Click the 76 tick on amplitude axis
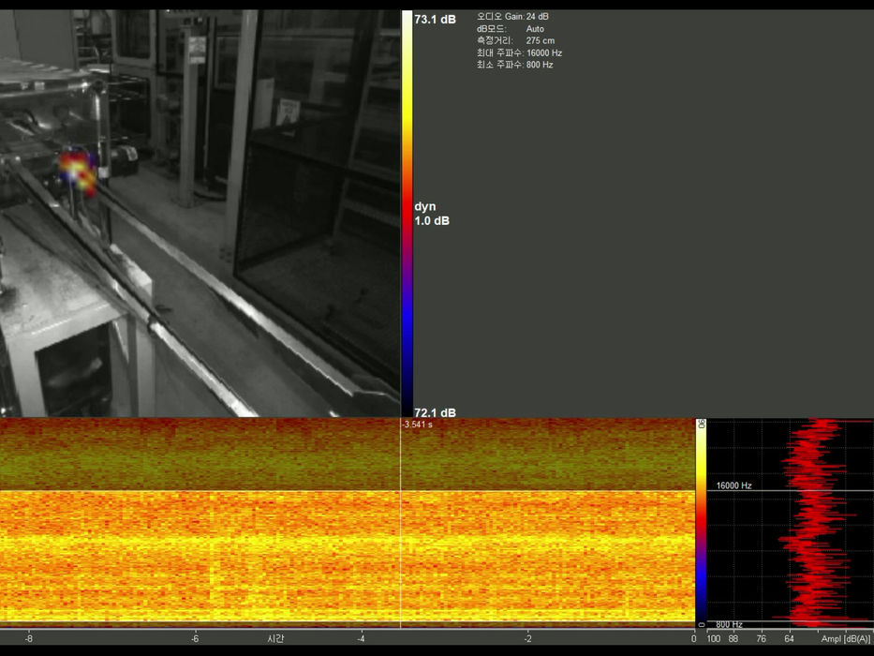This screenshot has height=656, width=874. tap(762, 639)
